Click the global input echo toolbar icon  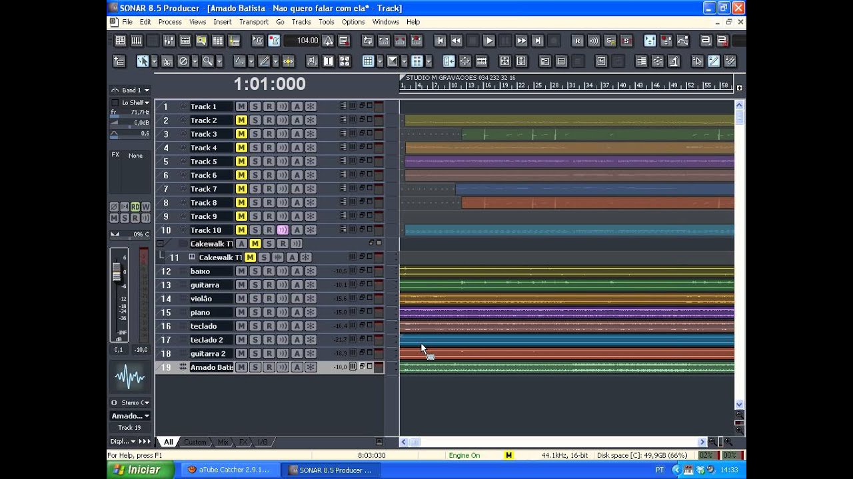(x=594, y=41)
